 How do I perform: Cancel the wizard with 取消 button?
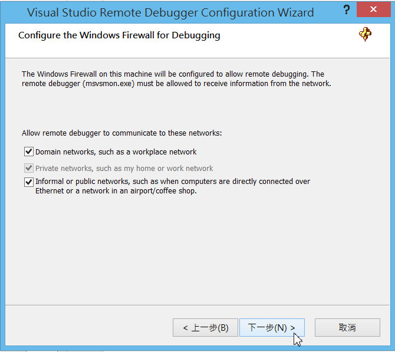coord(347,328)
